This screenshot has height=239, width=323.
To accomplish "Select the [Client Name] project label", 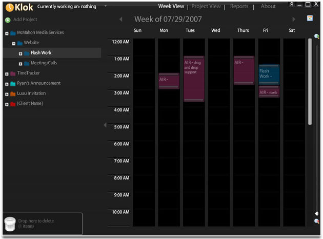I will (30, 103).
